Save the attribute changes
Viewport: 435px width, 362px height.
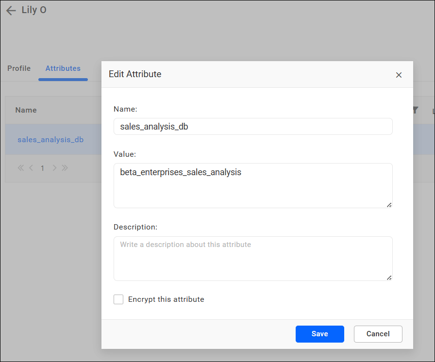click(319, 334)
